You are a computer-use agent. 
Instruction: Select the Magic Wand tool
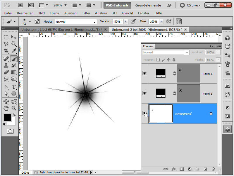pos(14,44)
